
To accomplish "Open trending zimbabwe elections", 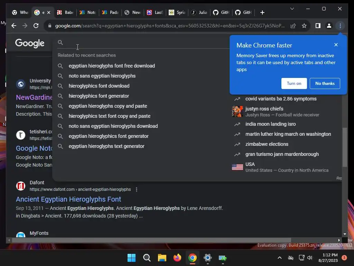I will pyautogui.click(x=267, y=144).
